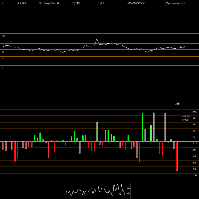199x199 pixels.
Task: Click the -91 value in mini chart
Action: coord(128,189)
